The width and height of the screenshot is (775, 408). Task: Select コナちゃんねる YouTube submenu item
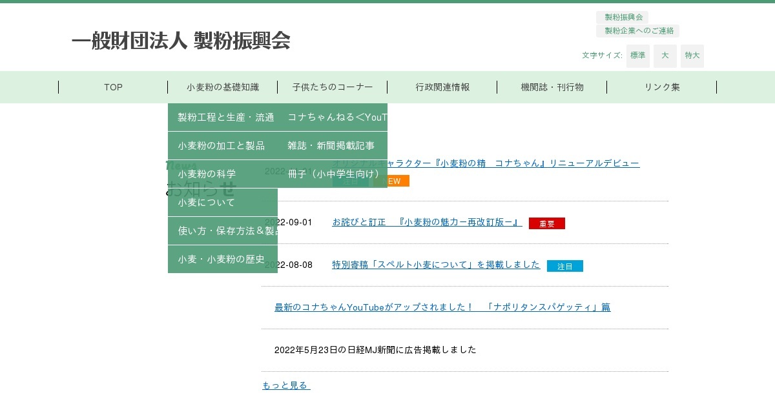click(333, 117)
